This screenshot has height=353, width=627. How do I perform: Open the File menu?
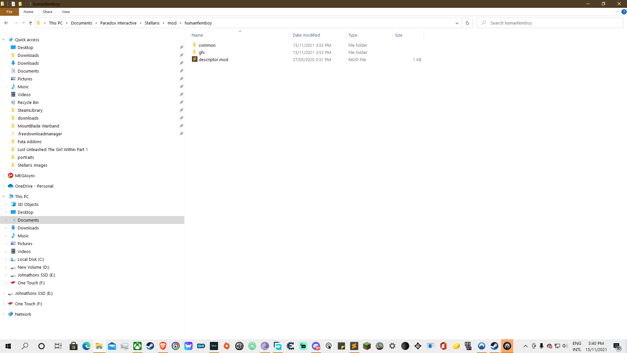click(9, 12)
